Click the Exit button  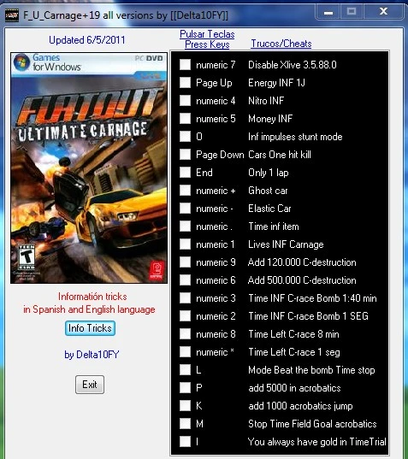[90, 385]
